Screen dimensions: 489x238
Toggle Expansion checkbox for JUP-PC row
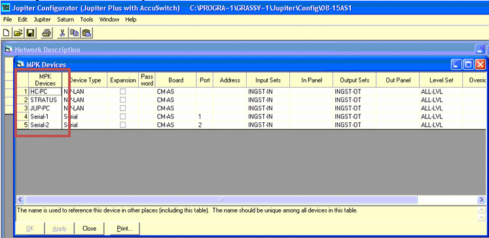(x=123, y=109)
